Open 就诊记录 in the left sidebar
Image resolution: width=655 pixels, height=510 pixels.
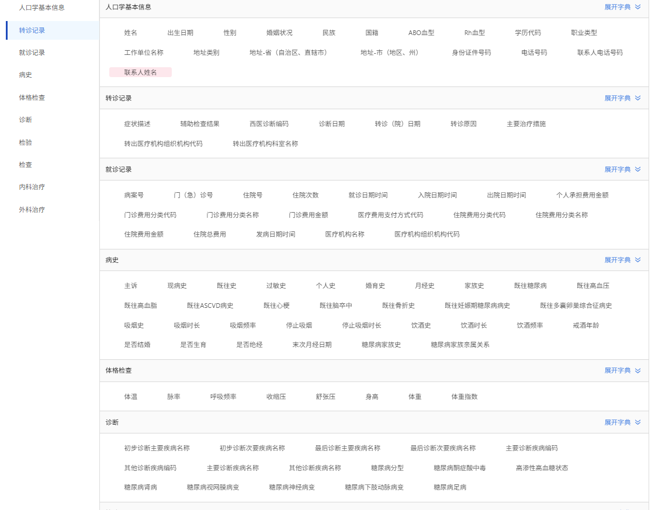[32, 53]
